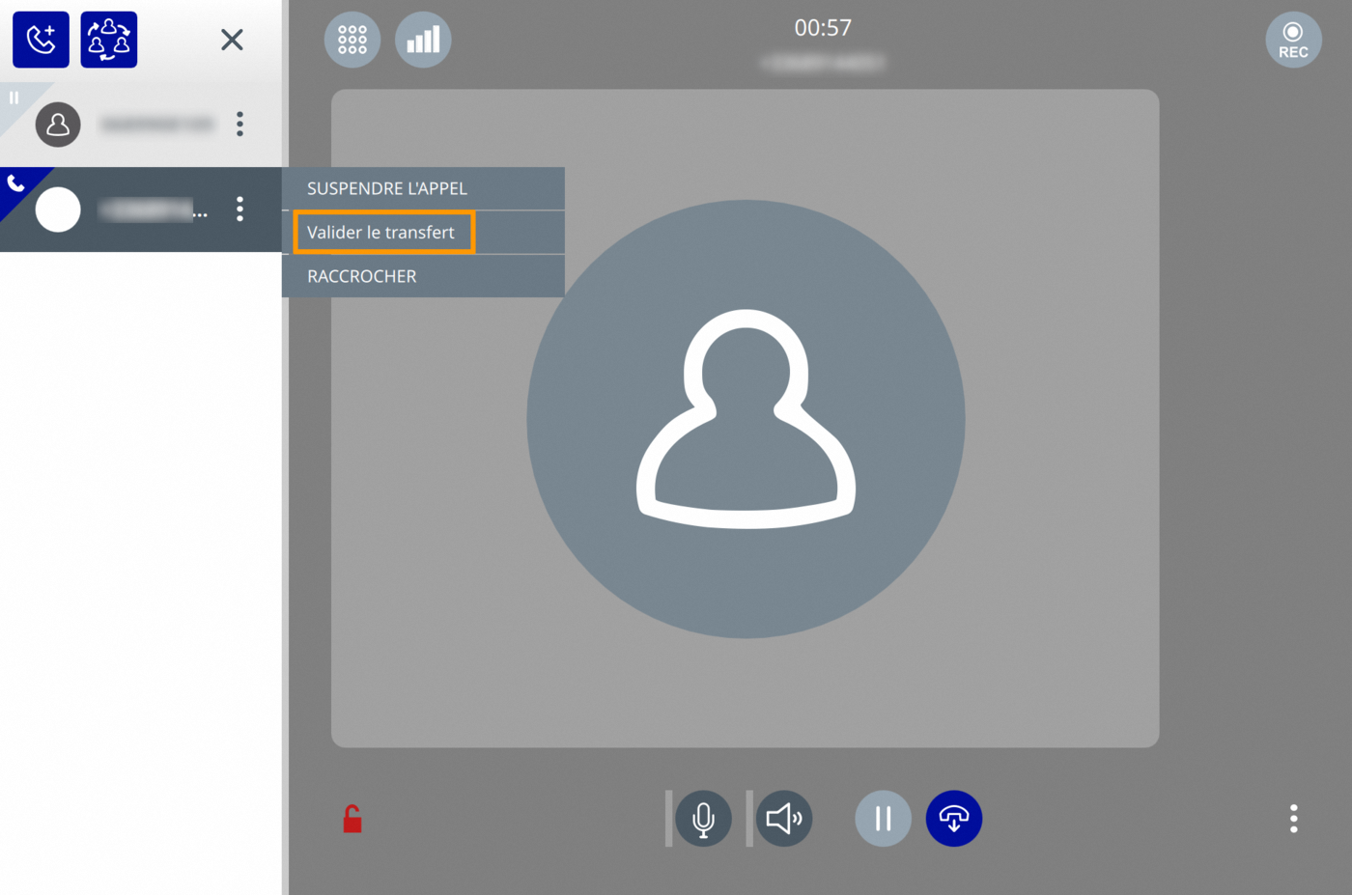Start recording with the REC button
Viewport: 1352px width, 895px height.
tap(1292, 40)
